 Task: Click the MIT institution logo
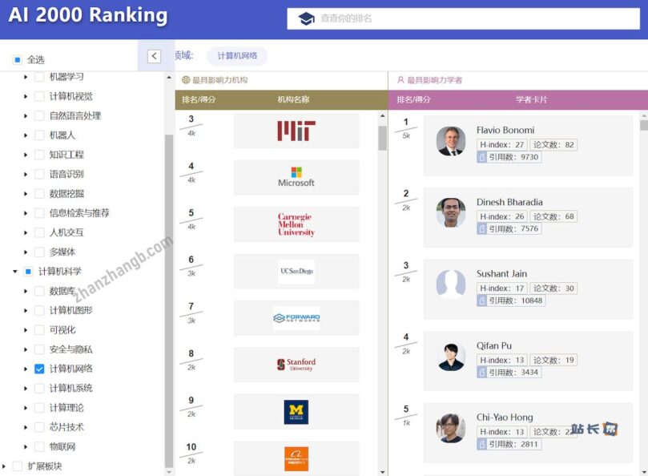click(x=296, y=131)
